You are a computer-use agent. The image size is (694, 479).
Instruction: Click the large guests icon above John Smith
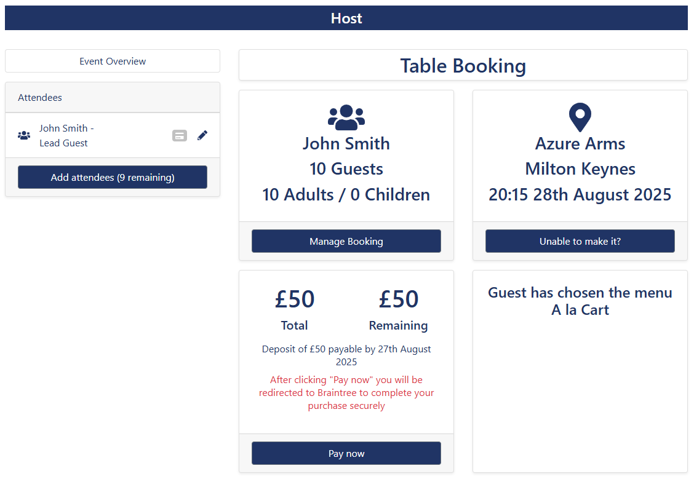[346, 117]
